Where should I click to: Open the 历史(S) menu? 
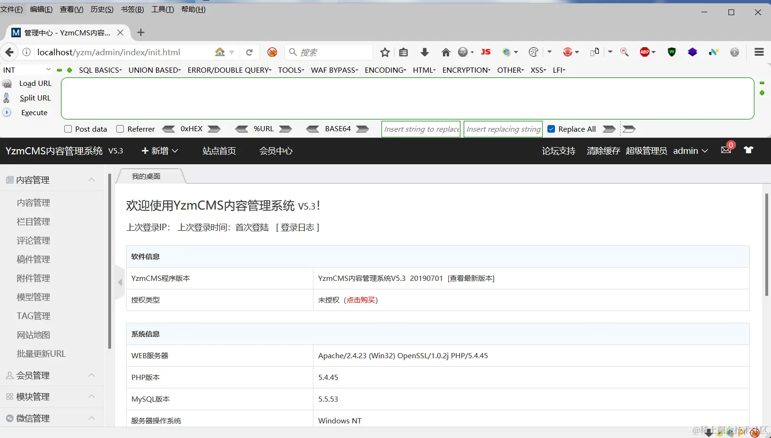pos(102,9)
